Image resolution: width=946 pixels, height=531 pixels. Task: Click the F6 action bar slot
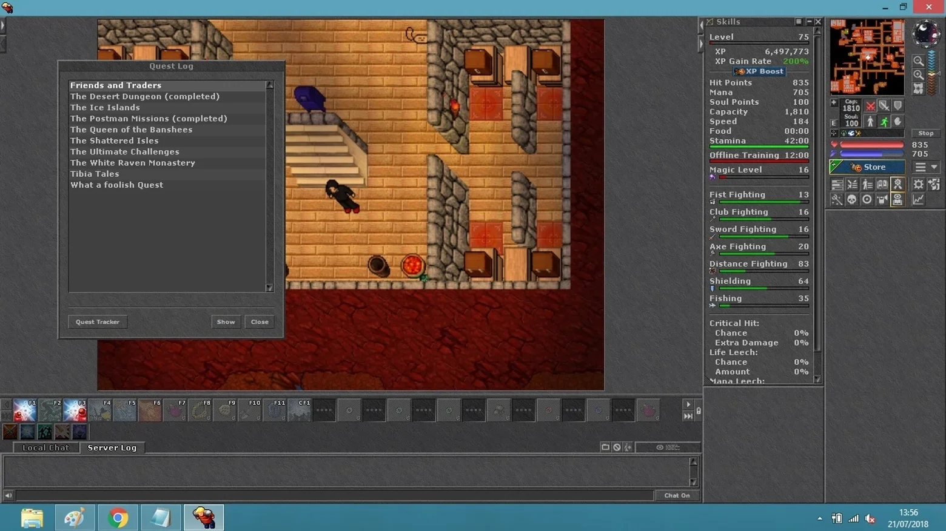coord(149,410)
